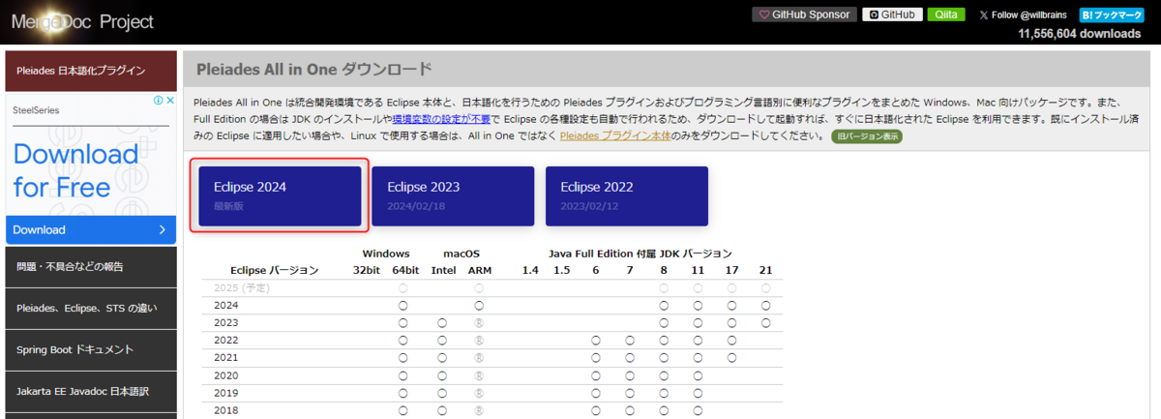Click the 2025 (予定) row label
1161x419 pixels.
tap(240, 288)
